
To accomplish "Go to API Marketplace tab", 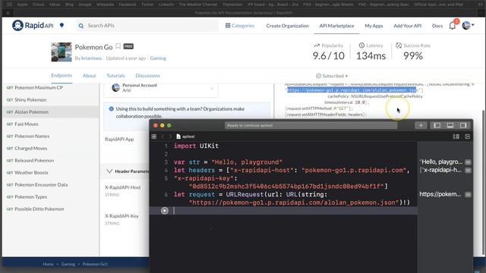I will [x=336, y=26].
